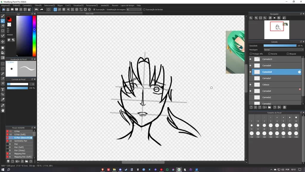305x172 pixels.
Task: Click the vertical hue color bar
Action: point(34,36)
